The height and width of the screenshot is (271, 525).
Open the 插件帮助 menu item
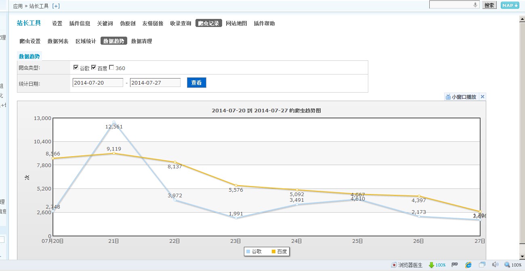(264, 23)
